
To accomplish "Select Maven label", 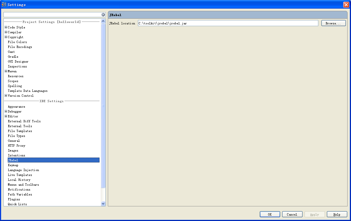I will pos(12,71).
